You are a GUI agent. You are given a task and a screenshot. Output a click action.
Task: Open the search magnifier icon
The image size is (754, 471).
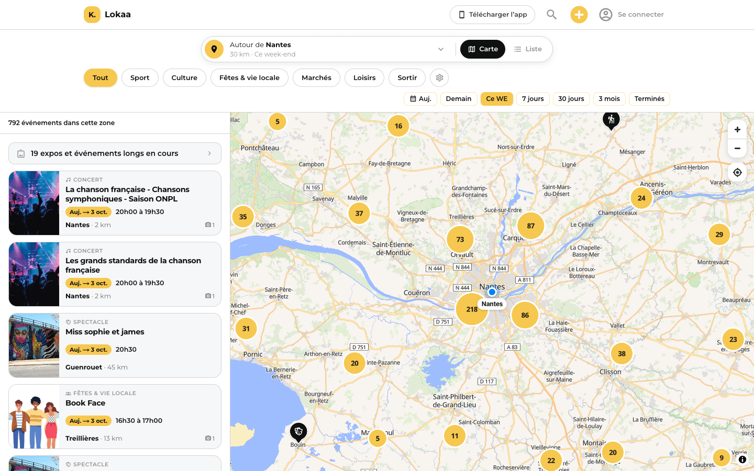coord(551,15)
